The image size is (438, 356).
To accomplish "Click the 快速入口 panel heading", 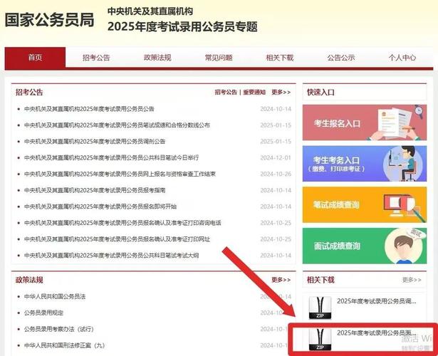I will [x=320, y=92].
